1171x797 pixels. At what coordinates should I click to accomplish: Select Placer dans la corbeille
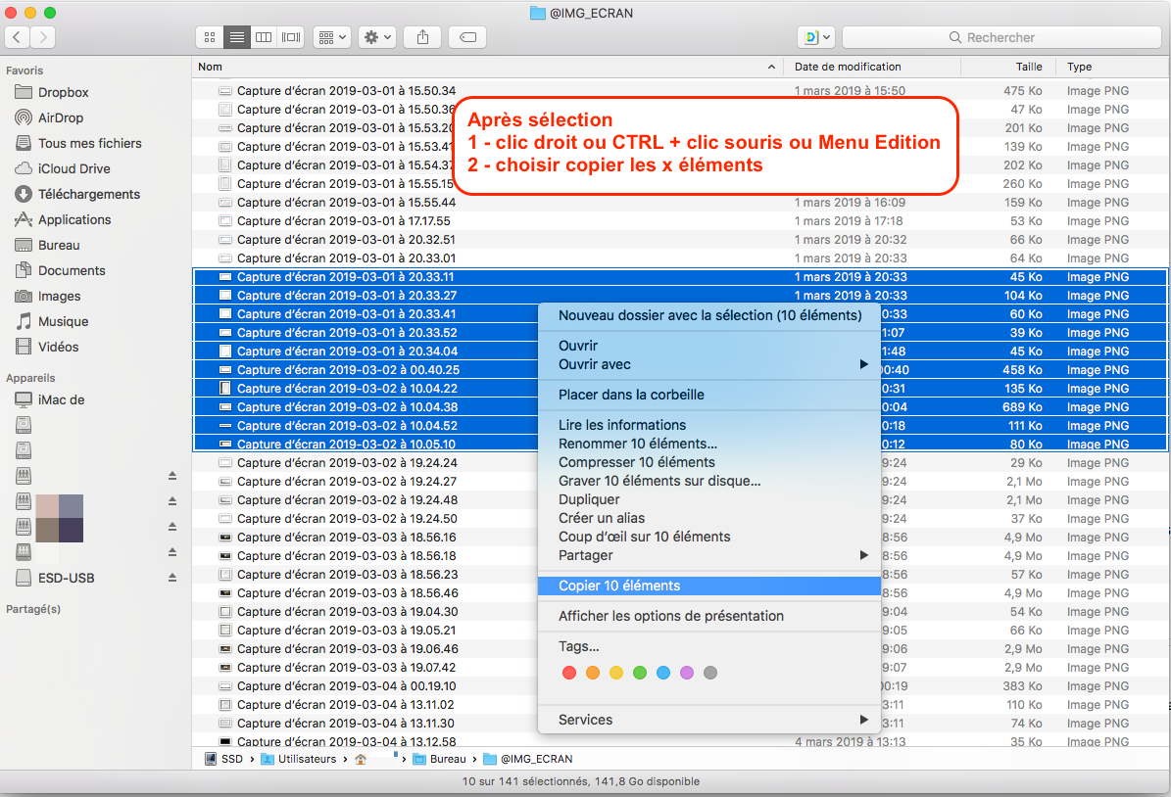(x=631, y=395)
